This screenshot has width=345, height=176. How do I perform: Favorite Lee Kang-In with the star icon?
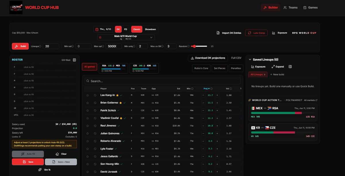pos(87,95)
